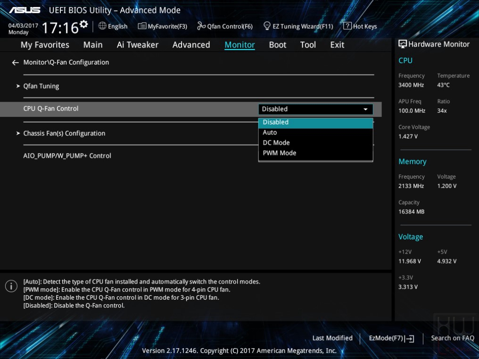Go to the Exit tab

pyautogui.click(x=337, y=45)
